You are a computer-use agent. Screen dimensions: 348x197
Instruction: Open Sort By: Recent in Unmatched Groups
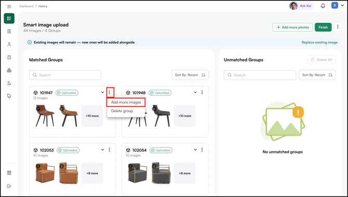click(317, 75)
